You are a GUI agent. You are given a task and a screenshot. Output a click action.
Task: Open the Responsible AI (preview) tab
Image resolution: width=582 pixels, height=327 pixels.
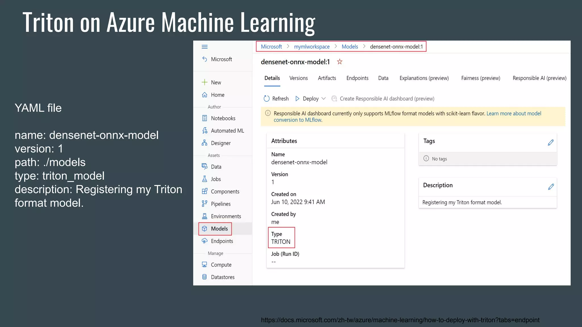539,78
